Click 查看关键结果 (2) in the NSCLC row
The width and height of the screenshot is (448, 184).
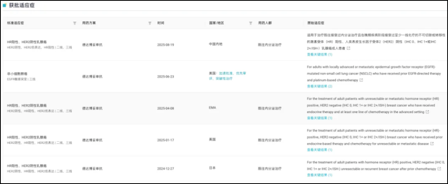(319, 86)
